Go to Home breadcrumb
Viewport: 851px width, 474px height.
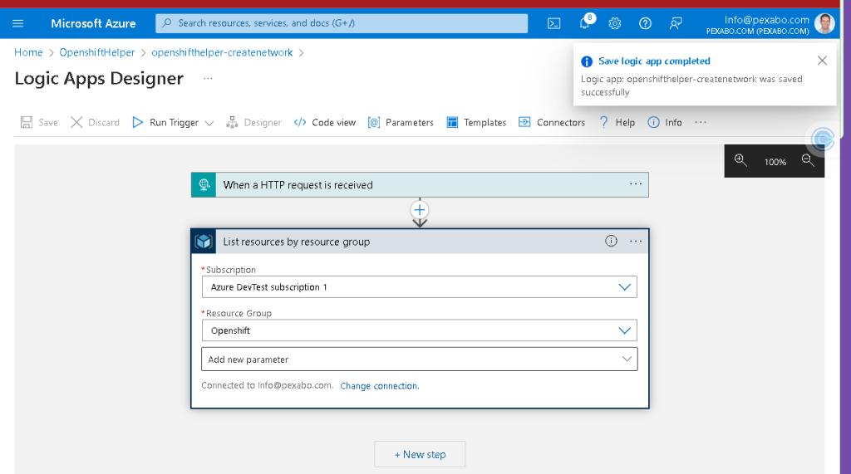pyautogui.click(x=28, y=52)
